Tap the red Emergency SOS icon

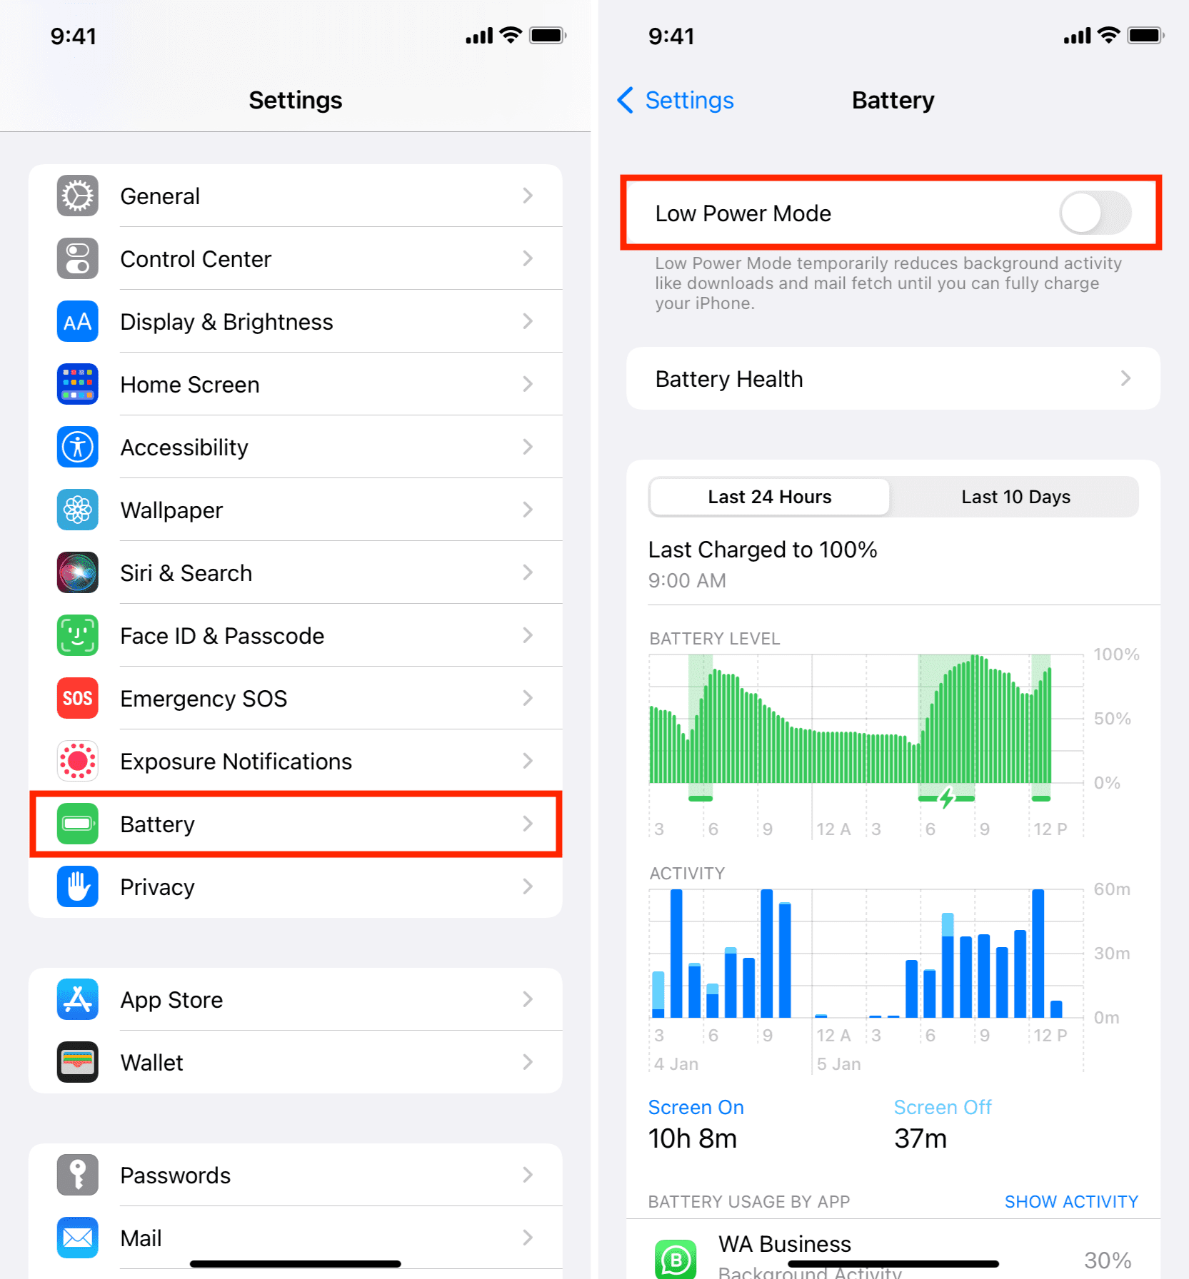tap(77, 698)
